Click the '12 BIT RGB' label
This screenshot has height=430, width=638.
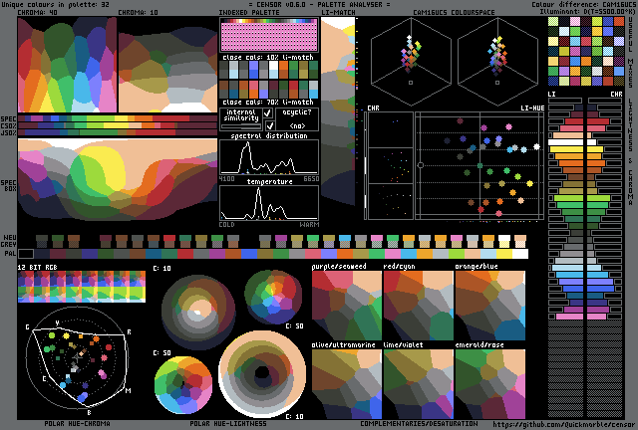(x=38, y=267)
